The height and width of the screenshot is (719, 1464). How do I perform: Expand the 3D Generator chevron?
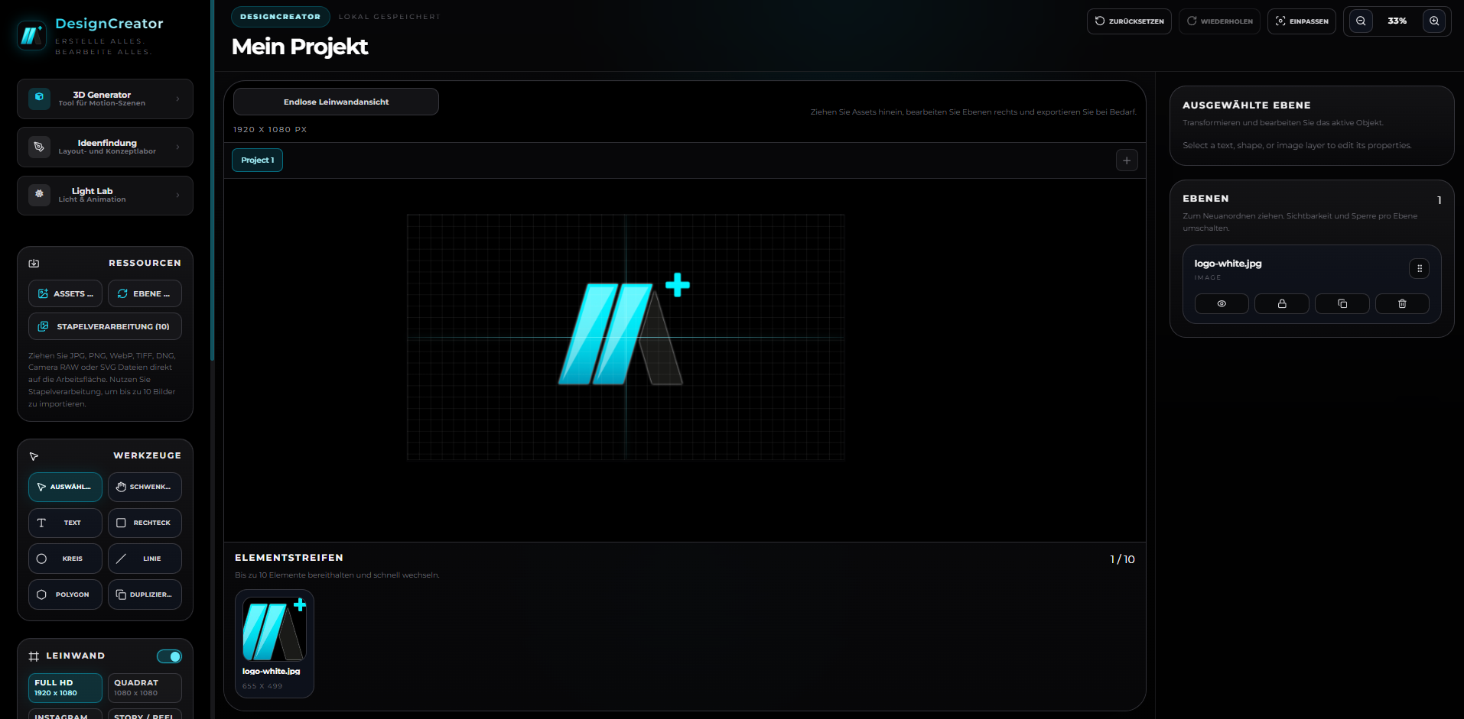[x=177, y=99]
